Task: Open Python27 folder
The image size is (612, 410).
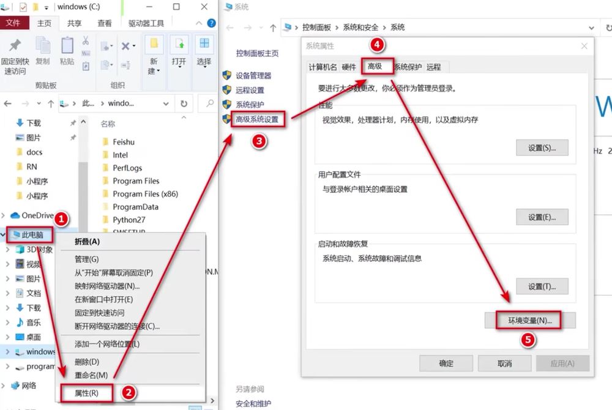Action: [129, 220]
